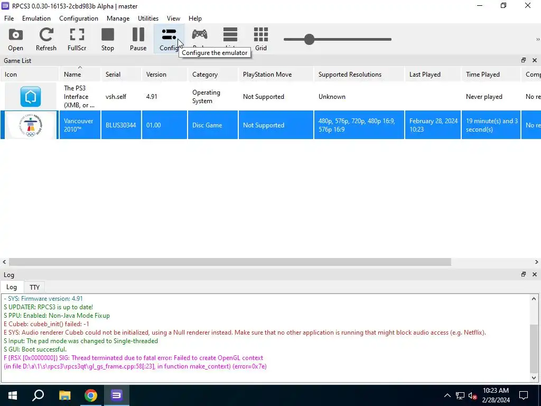The width and height of the screenshot is (541, 406).
Task: Click the Open toolbar icon
Action: pos(15,39)
